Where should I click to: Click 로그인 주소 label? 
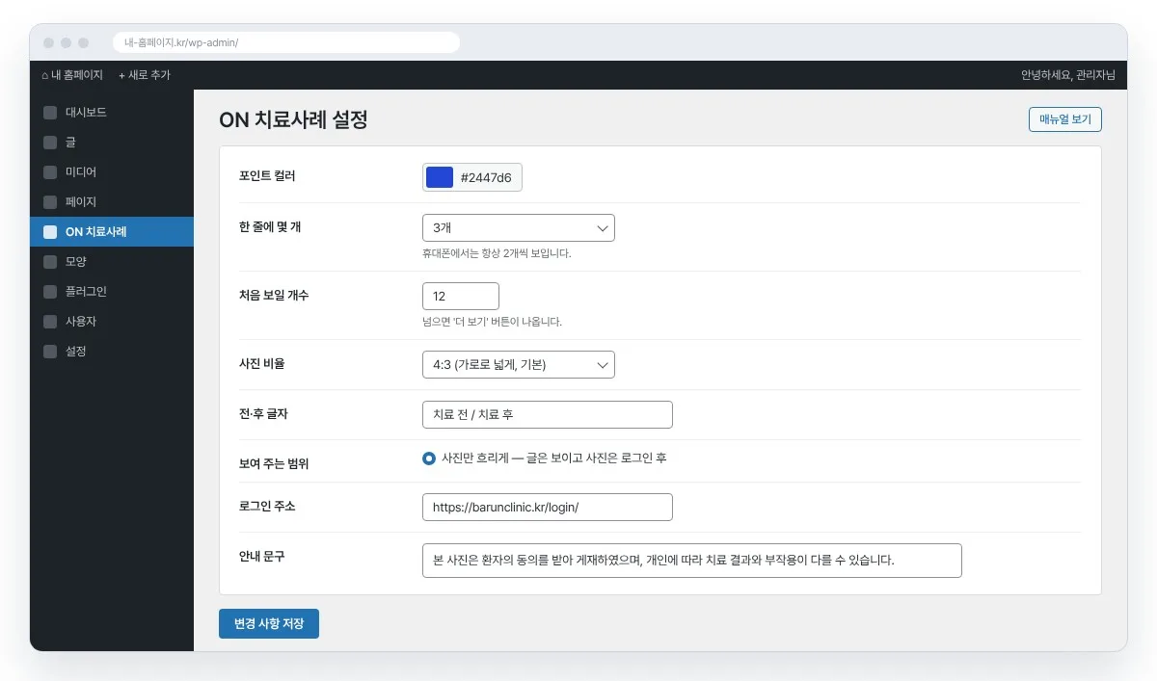point(267,506)
